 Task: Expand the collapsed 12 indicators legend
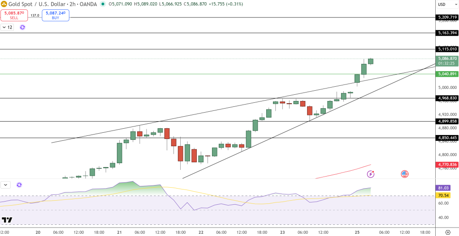pyautogui.click(x=7, y=27)
